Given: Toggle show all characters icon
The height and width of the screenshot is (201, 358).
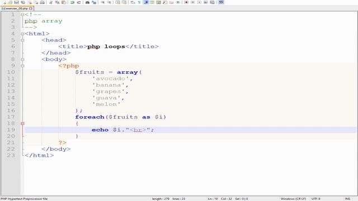Looking at the screenshot, I should point(139,2).
